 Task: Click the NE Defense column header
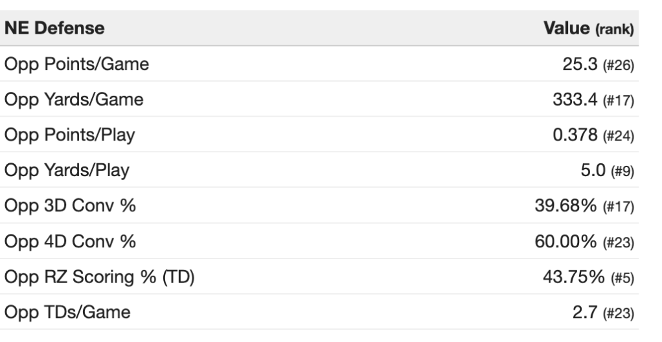(x=54, y=29)
